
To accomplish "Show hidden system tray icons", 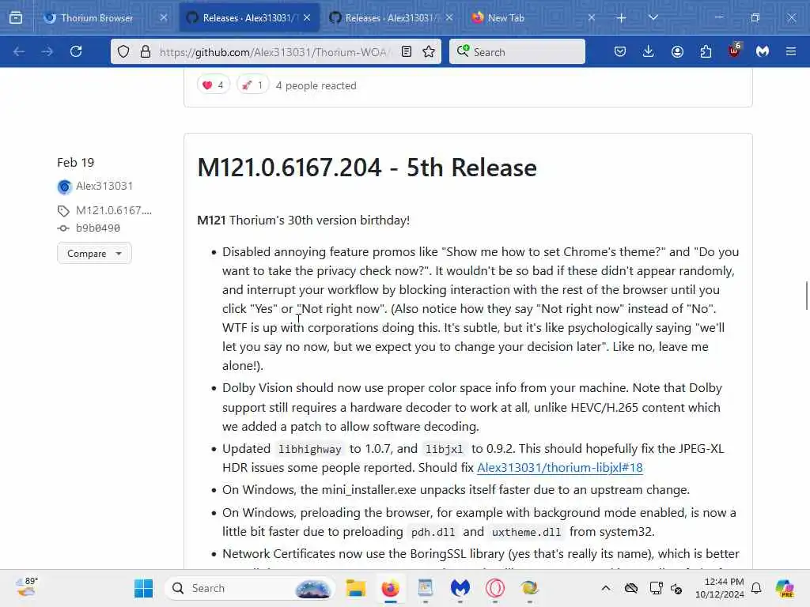I will (x=605, y=588).
